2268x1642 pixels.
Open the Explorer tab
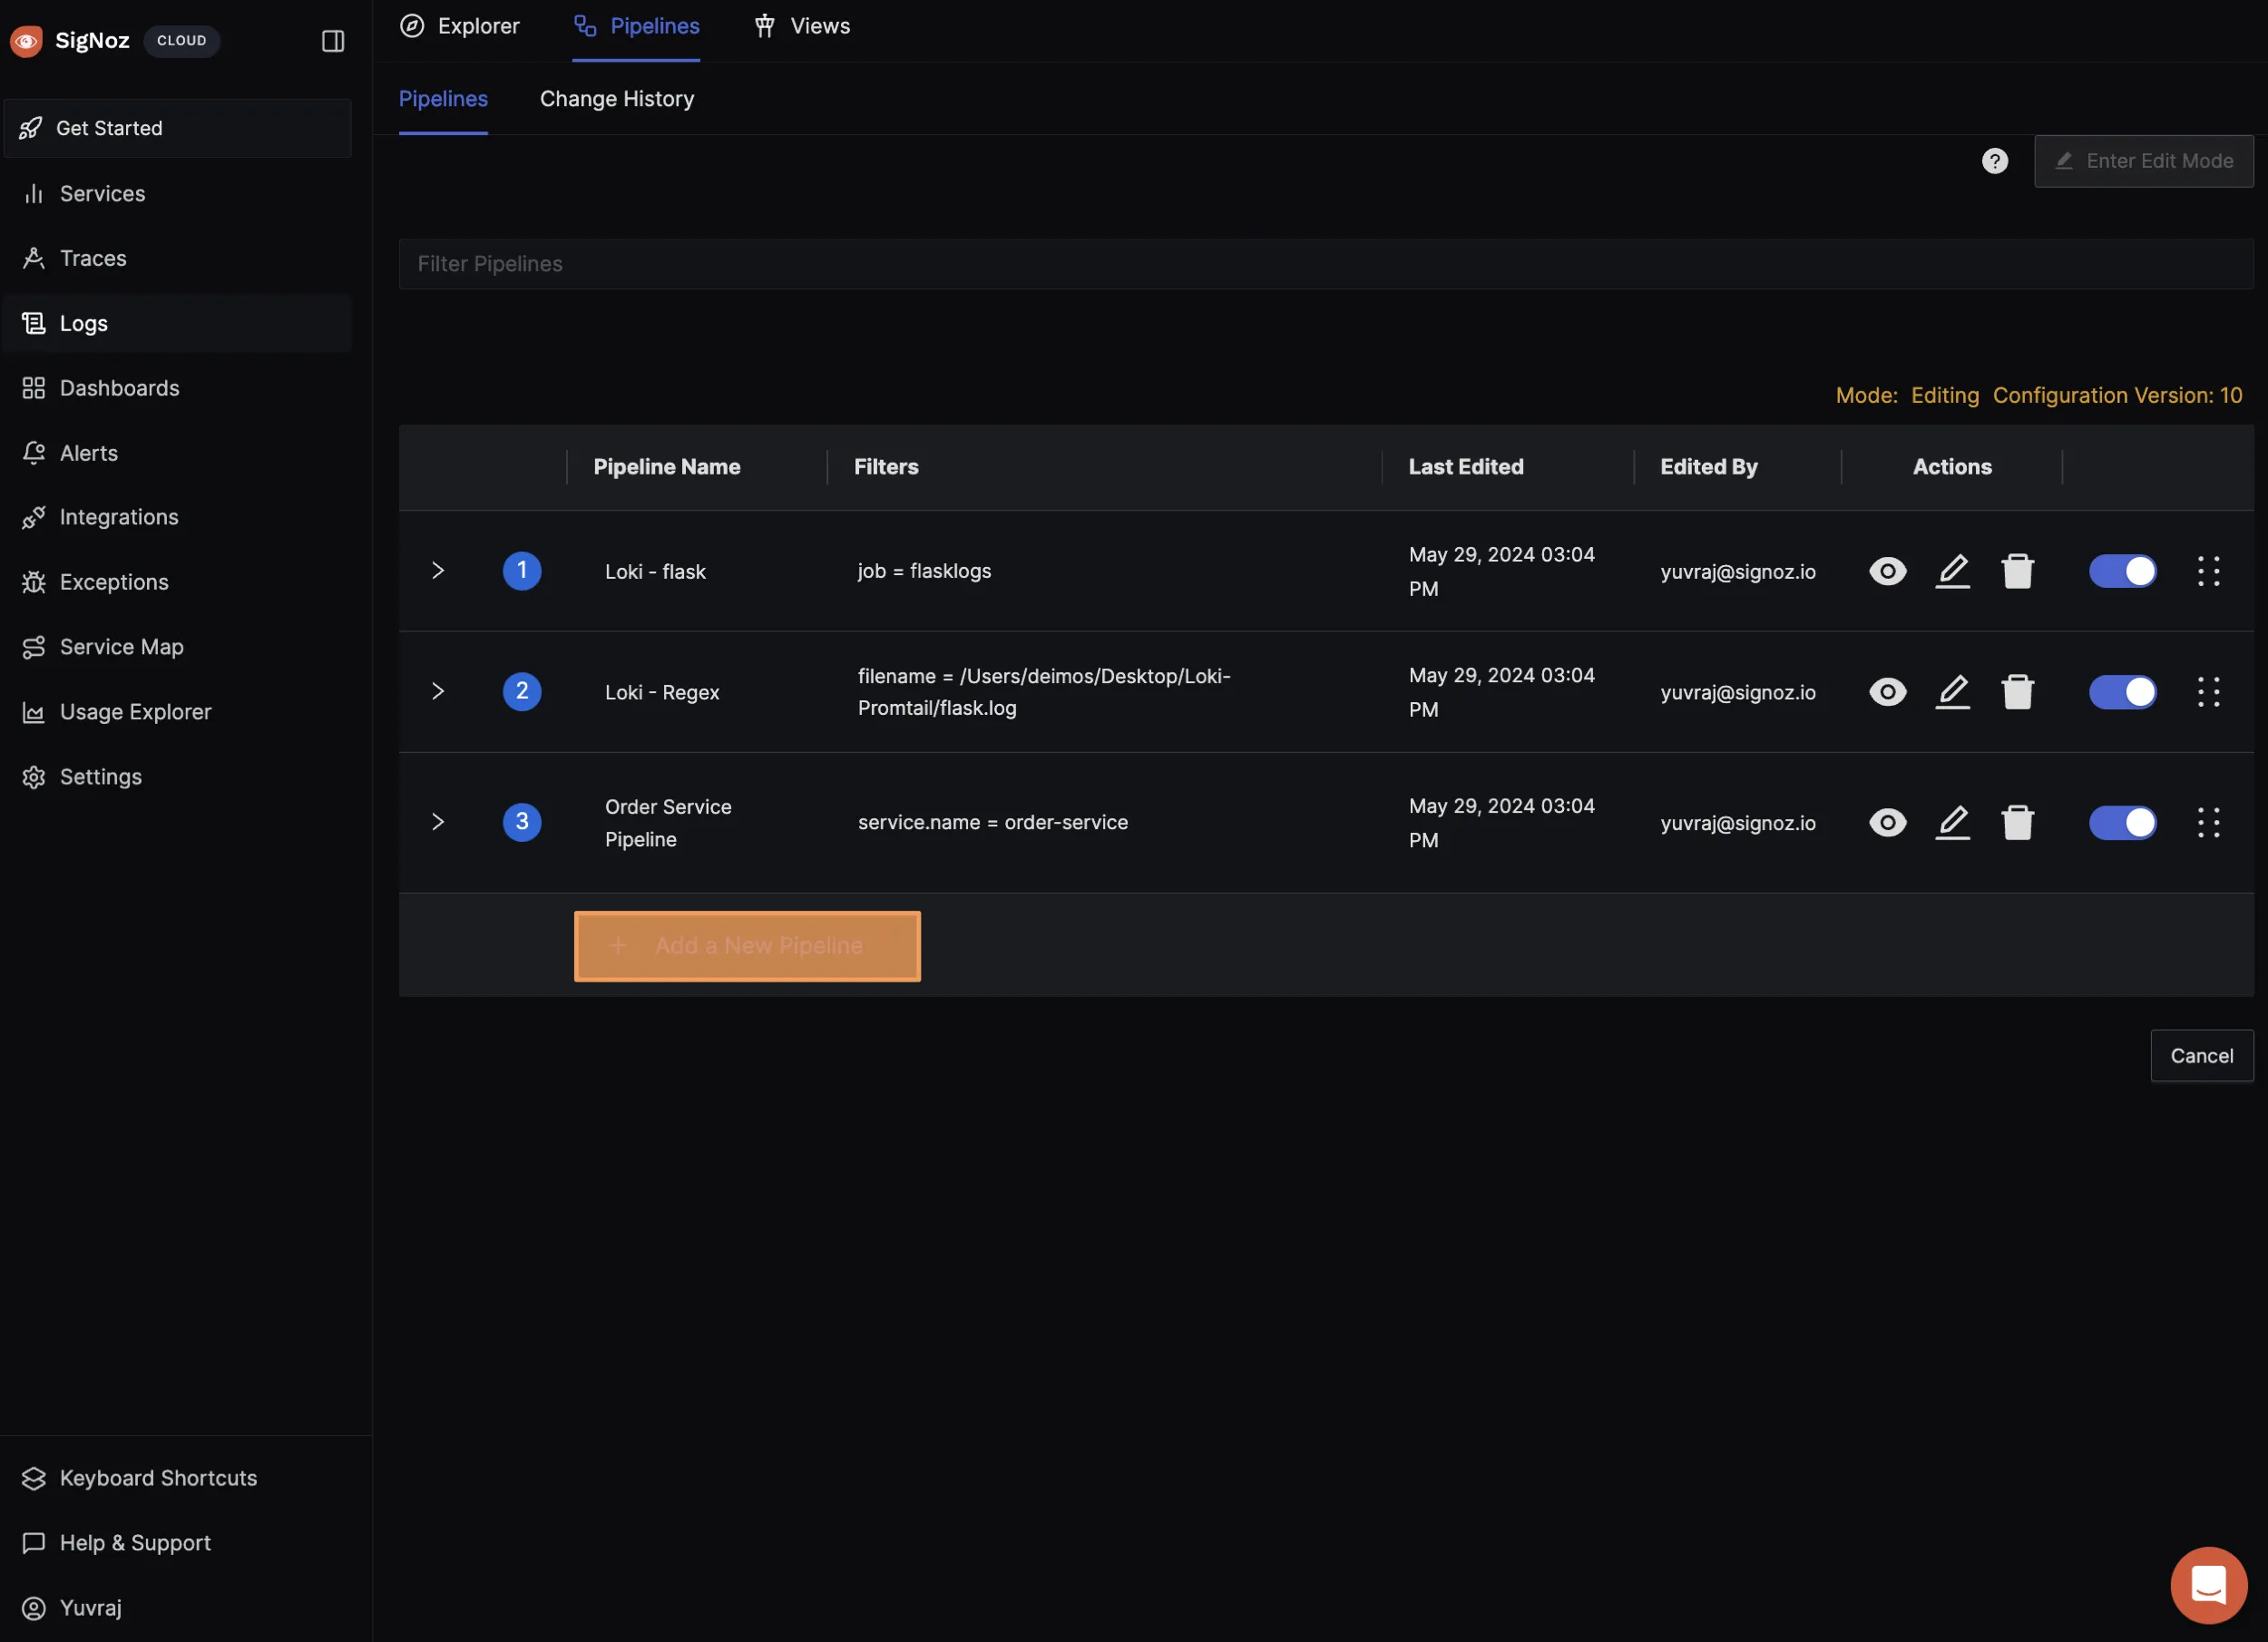pos(460,26)
